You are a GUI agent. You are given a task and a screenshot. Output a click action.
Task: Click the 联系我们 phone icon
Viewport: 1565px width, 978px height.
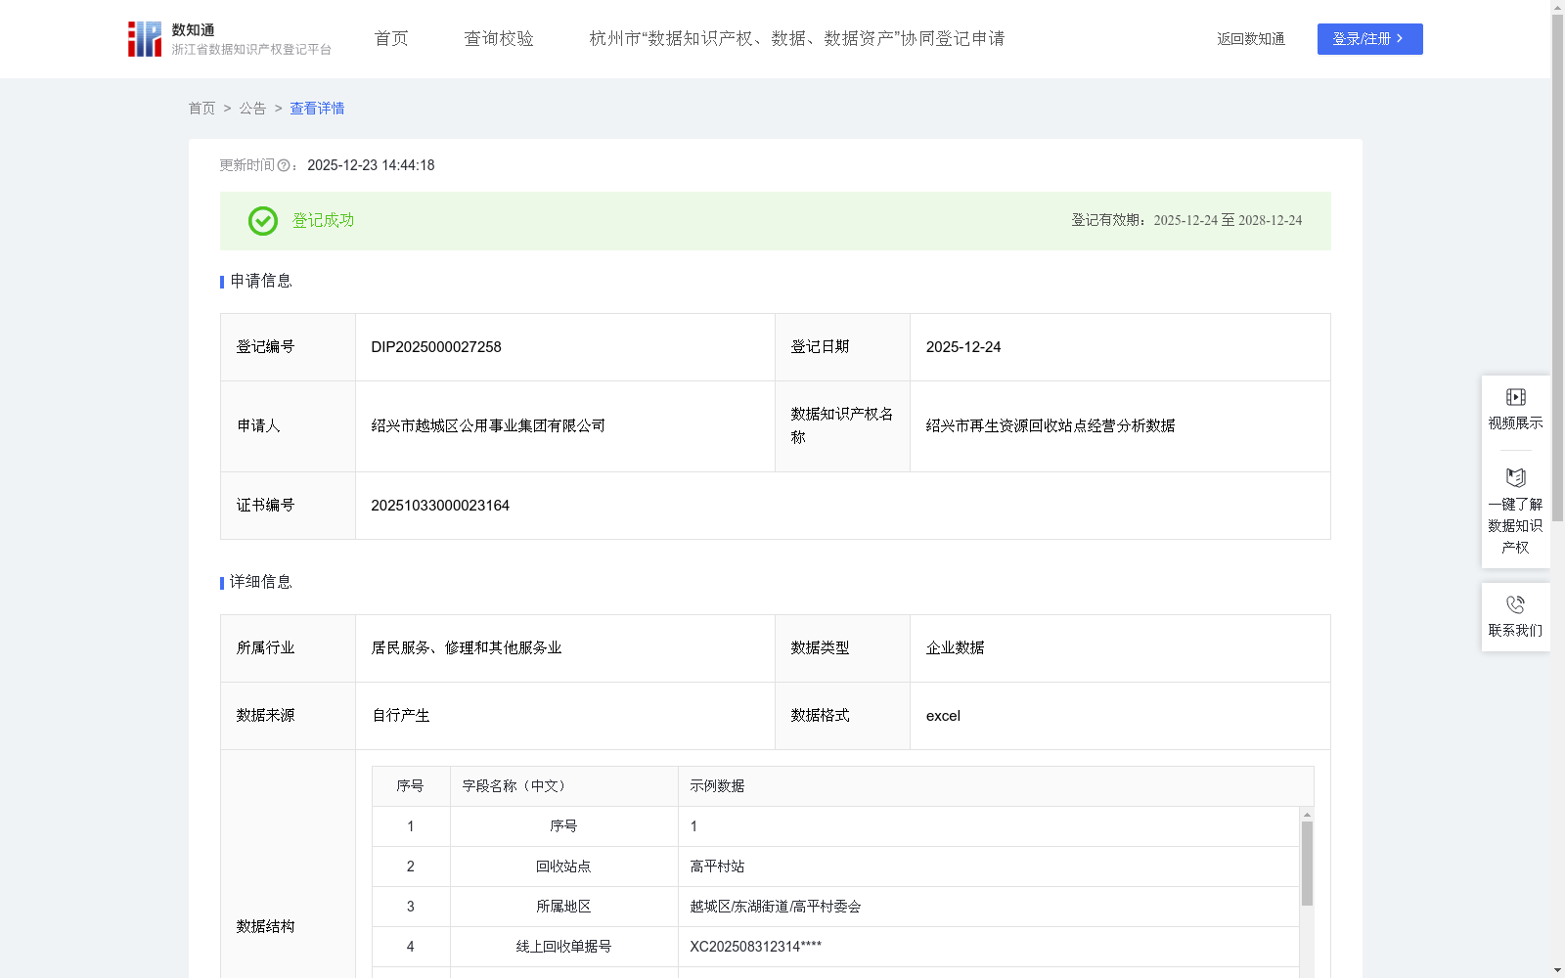1515,604
